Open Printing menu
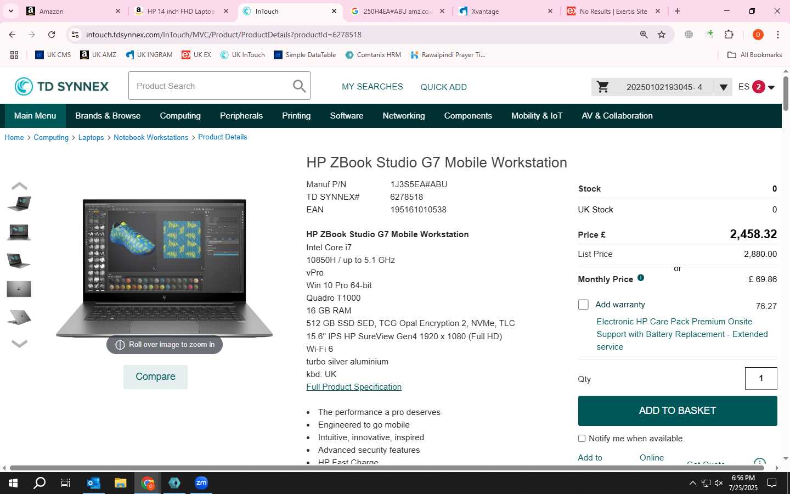This screenshot has height=494, width=790. click(x=296, y=116)
